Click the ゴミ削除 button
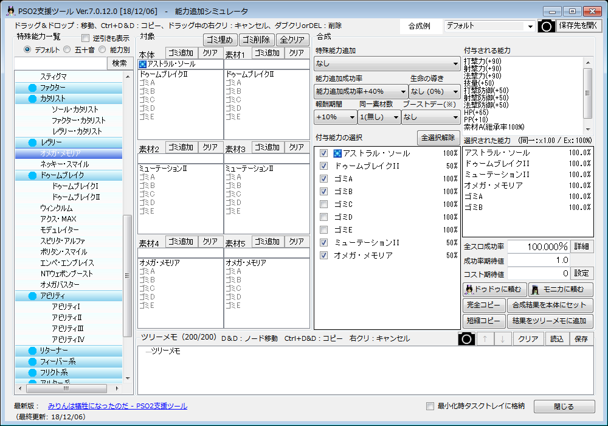 click(x=257, y=40)
